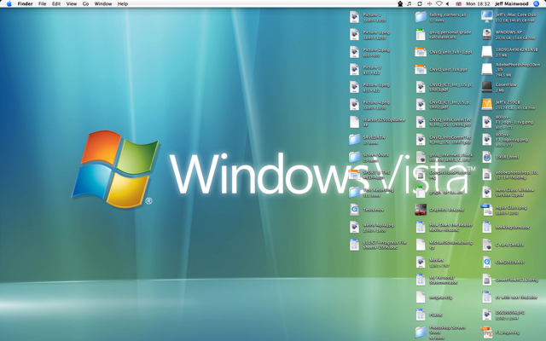This screenshot has height=341, width=546.
Task: Open the British flag input menu
Action: [x=459, y=3]
